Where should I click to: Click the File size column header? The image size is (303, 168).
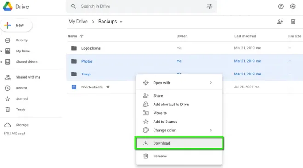pos(295,36)
